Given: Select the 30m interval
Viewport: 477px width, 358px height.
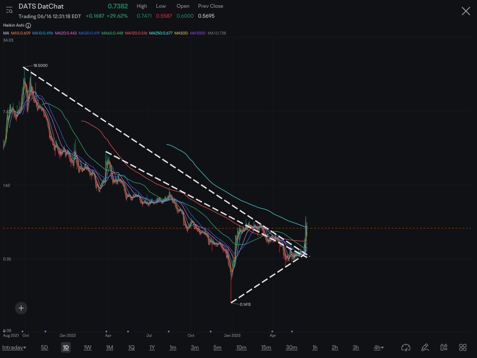Looking at the screenshot, I should (292, 348).
